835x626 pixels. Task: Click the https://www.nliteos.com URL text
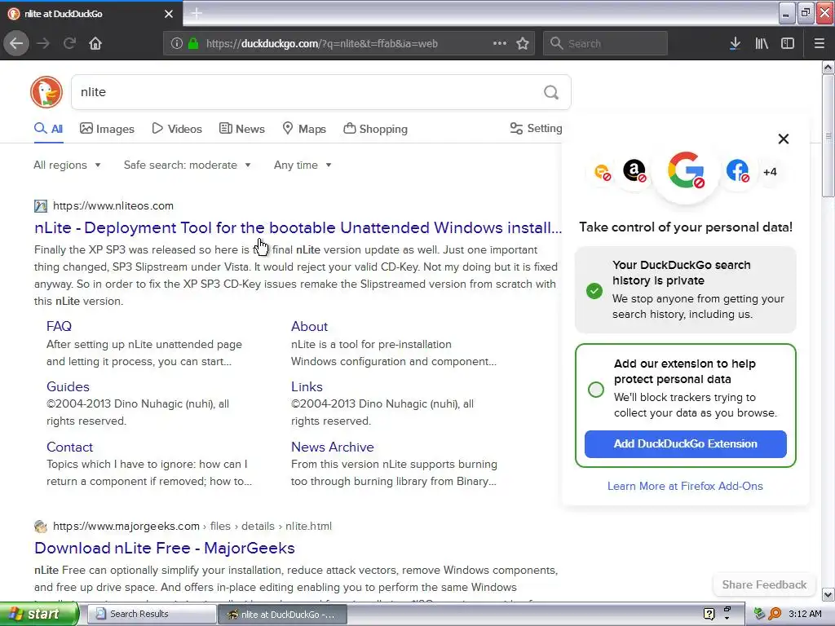tap(113, 206)
